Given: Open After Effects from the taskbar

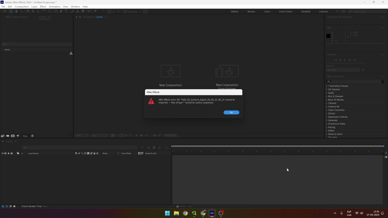Looking at the screenshot, I should click(x=212, y=213).
